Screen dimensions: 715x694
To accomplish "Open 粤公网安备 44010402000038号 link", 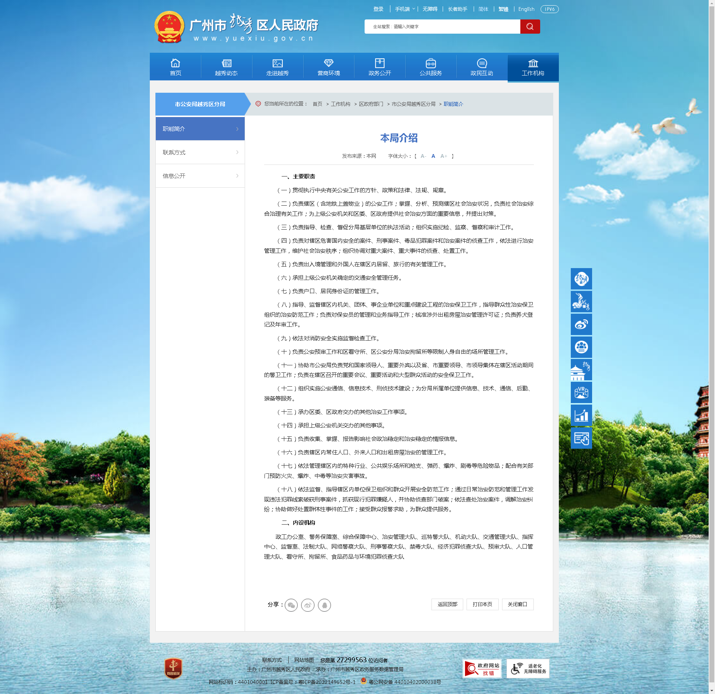I will (405, 682).
